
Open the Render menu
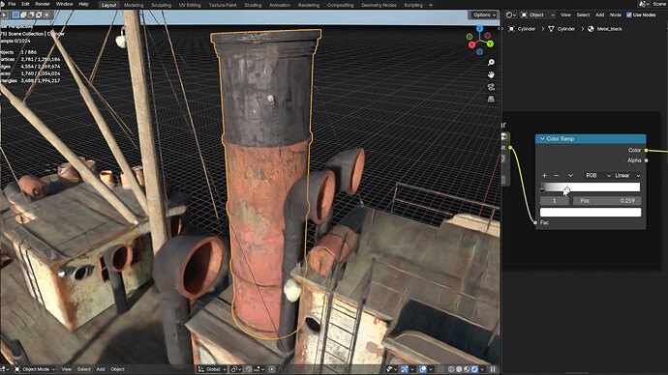pyautogui.click(x=43, y=4)
